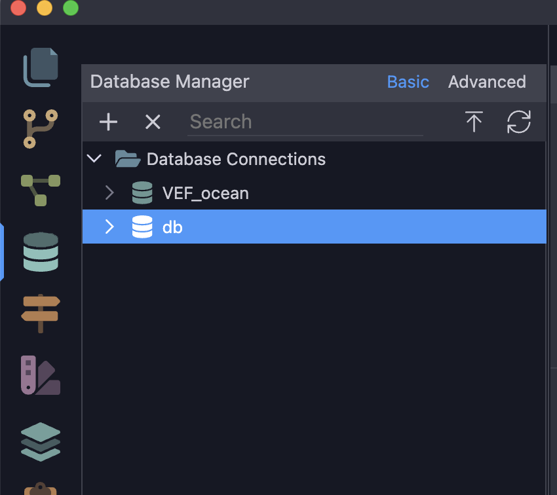Select the database manager sidebar icon

point(41,252)
